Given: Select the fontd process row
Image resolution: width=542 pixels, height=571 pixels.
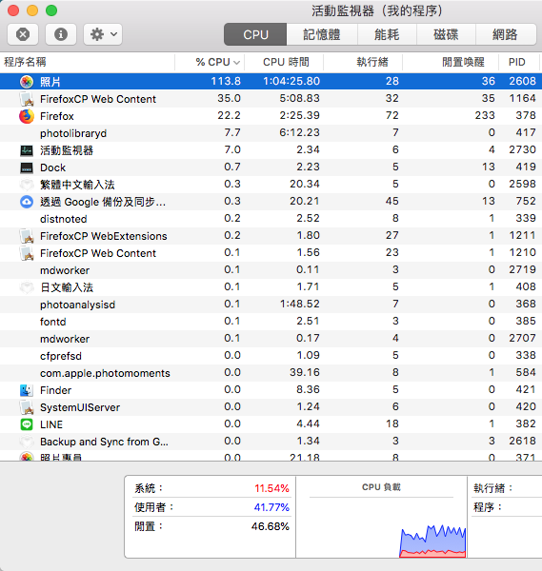Looking at the screenshot, I should pos(271,322).
